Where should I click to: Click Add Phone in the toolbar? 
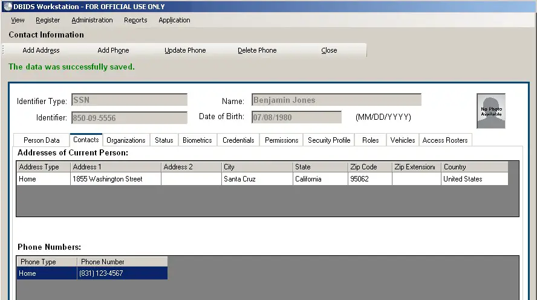click(x=113, y=50)
